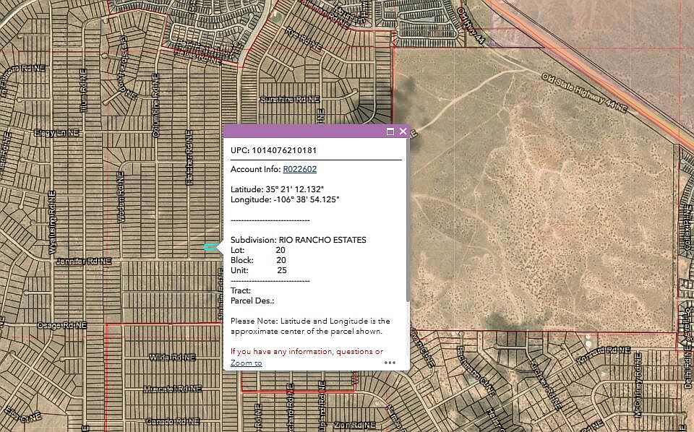Click the Lilagy Ln NE map label
The width and height of the screenshot is (694, 432).
pos(56,133)
